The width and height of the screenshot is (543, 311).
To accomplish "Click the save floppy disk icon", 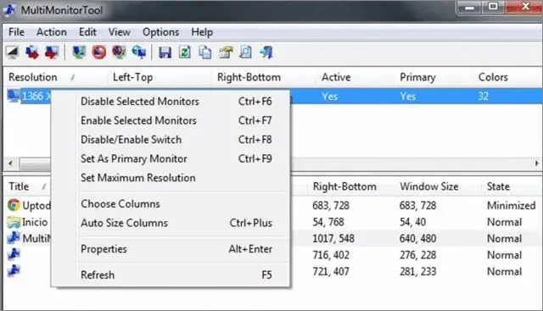I will (165, 53).
